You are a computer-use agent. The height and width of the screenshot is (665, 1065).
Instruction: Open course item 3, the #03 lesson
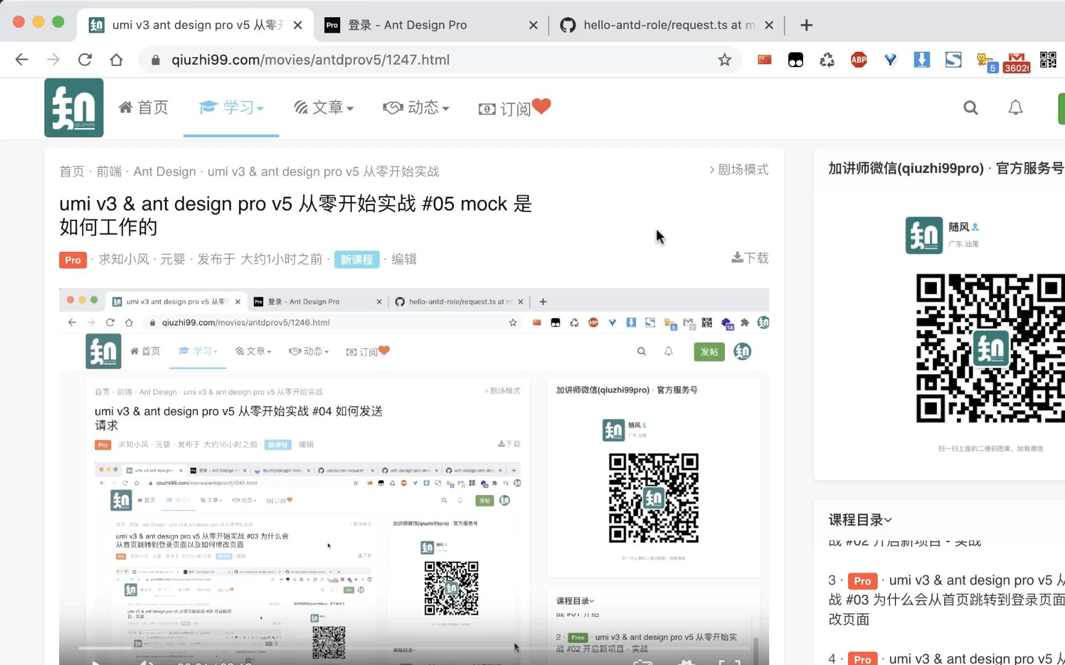pos(947,599)
